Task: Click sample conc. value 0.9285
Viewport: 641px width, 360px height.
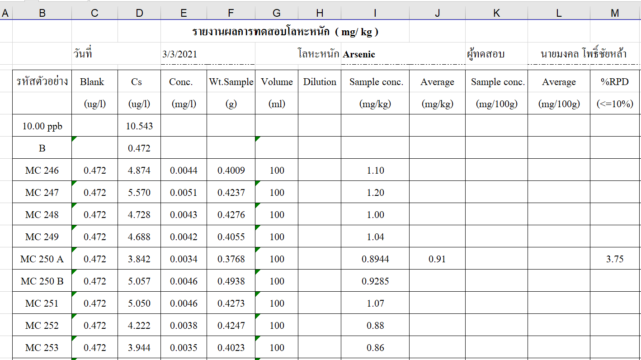Action: pos(375,281)
